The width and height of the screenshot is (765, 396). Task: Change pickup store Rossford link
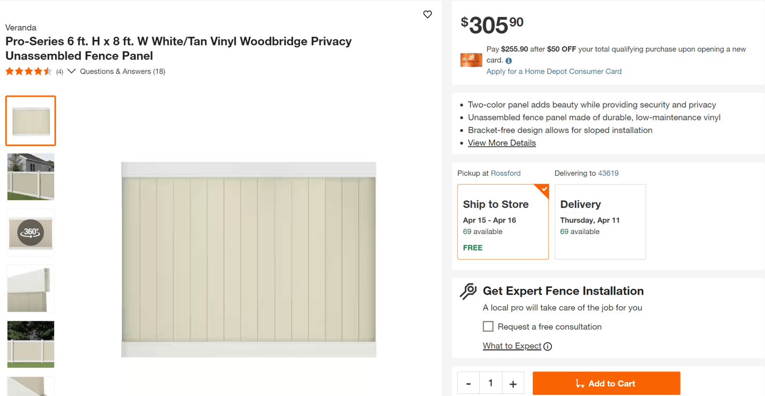point(505,173)
